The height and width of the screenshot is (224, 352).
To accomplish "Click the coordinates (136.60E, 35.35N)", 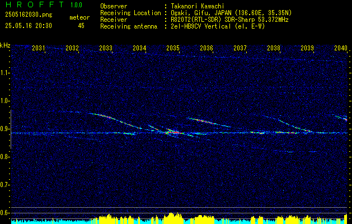I will pos(262,13).
